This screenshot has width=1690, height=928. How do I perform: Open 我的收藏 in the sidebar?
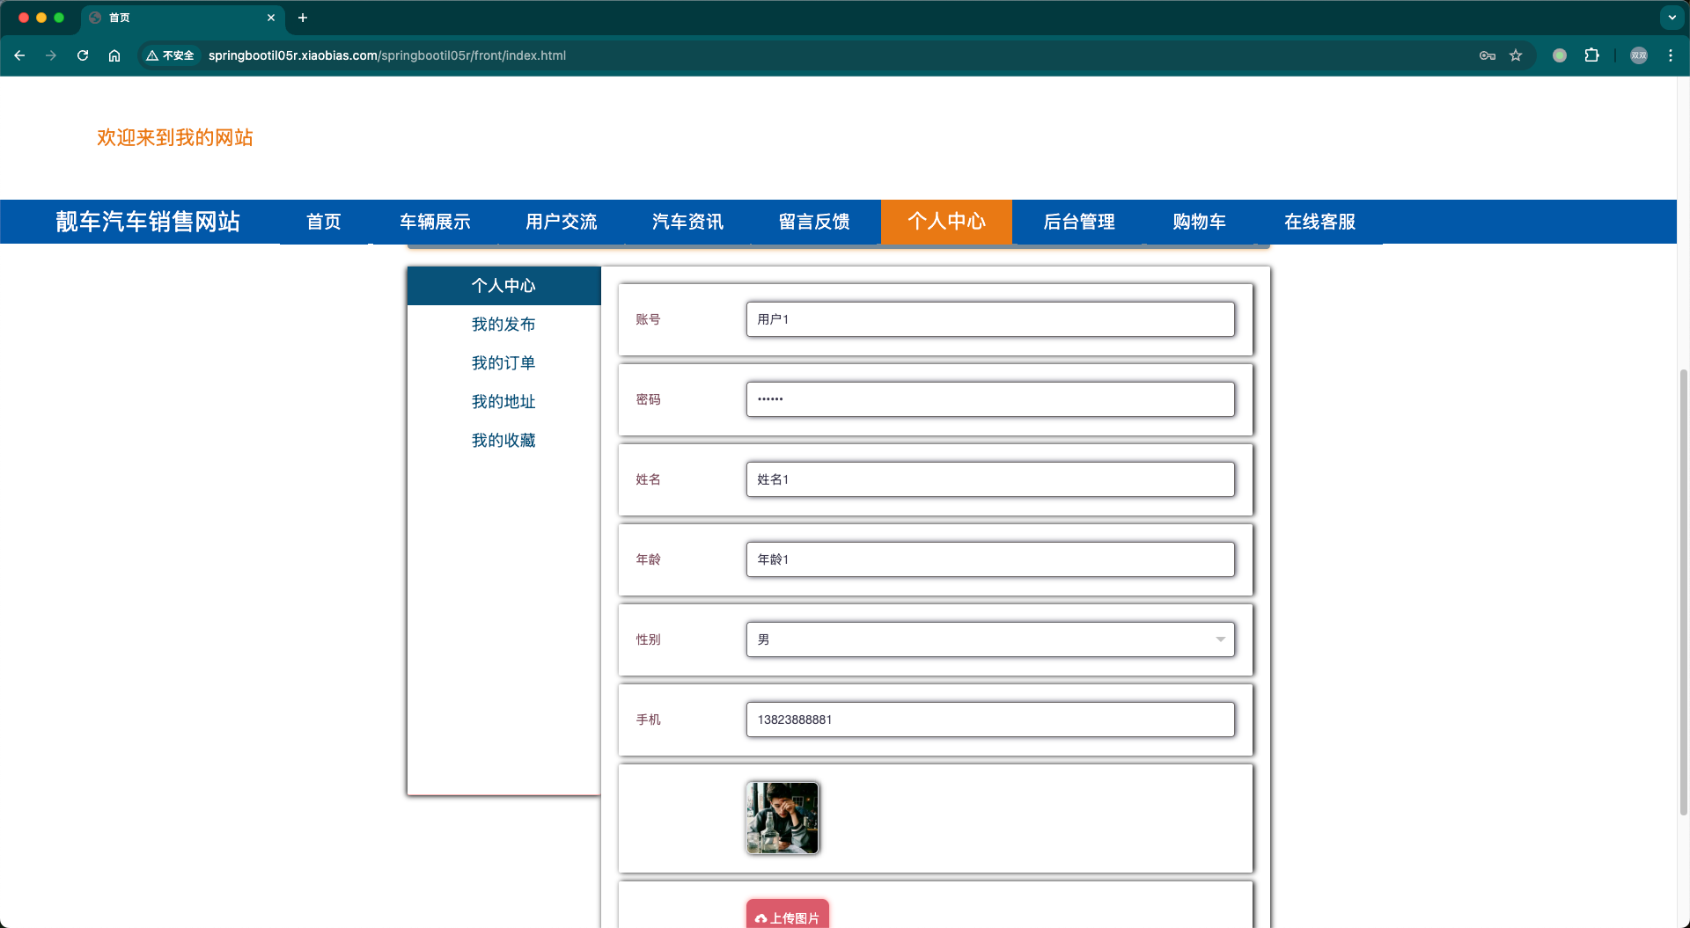(x=503, y=441)
